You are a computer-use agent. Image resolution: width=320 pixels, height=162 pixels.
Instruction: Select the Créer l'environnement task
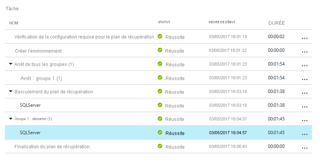38,51
